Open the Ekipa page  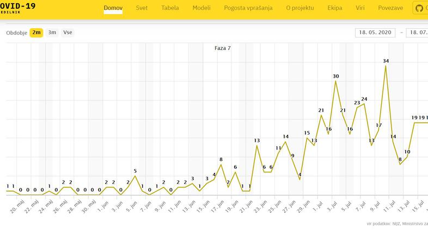(x=335, y=9)
